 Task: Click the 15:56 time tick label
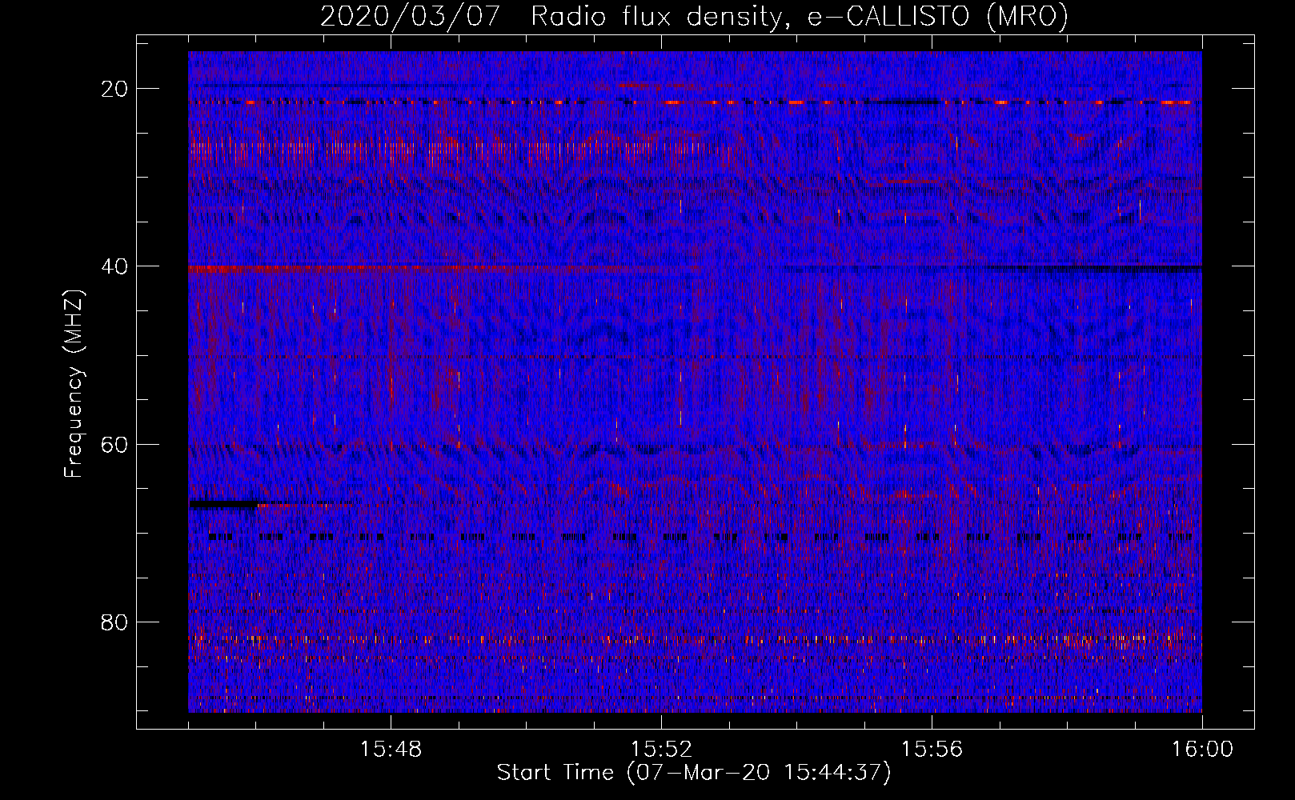pos(932,750)
